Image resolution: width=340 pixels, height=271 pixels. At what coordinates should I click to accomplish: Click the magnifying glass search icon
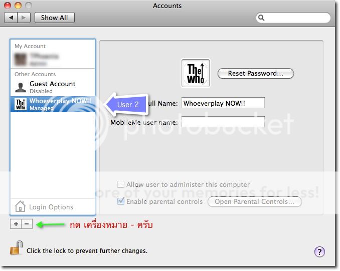(261, 18)
